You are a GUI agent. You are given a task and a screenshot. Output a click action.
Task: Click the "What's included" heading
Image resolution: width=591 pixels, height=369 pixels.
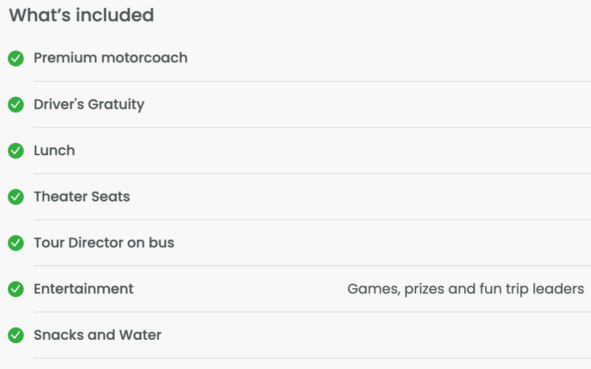click(81, 15)
